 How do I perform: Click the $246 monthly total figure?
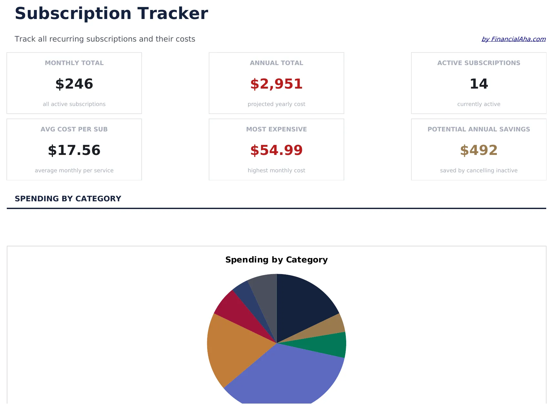[74, 84]
